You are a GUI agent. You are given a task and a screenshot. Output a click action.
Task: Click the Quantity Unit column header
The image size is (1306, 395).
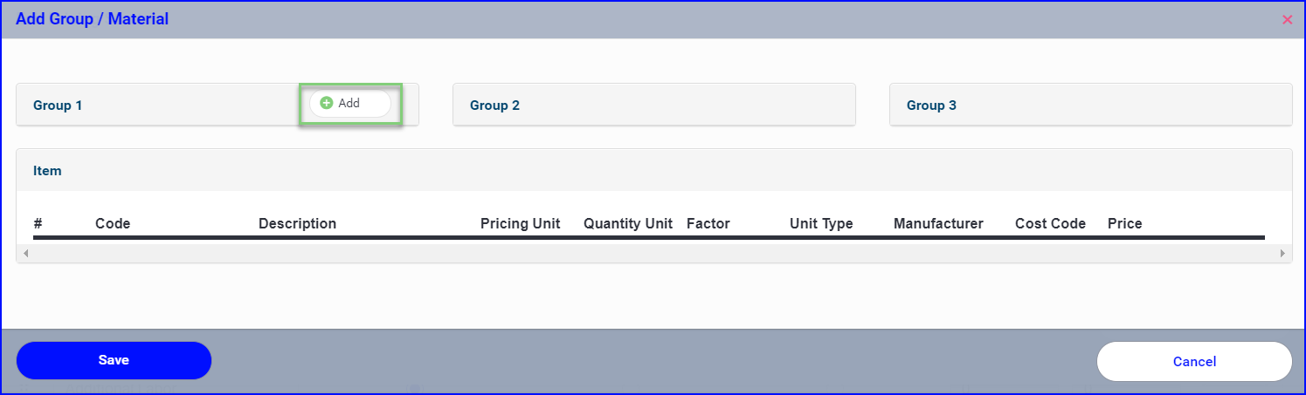(628, 223)
